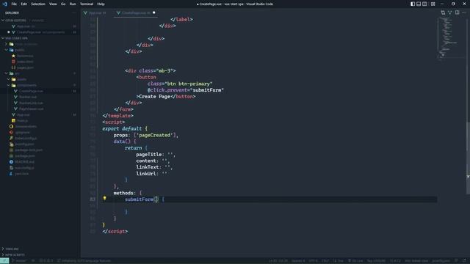This screenshot has width=470, height=264.
Task: Expand the NPM Scripts section
Action: pyautogui.click(x=3, y=254)
